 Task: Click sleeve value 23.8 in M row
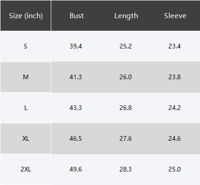tap(174, 77)
